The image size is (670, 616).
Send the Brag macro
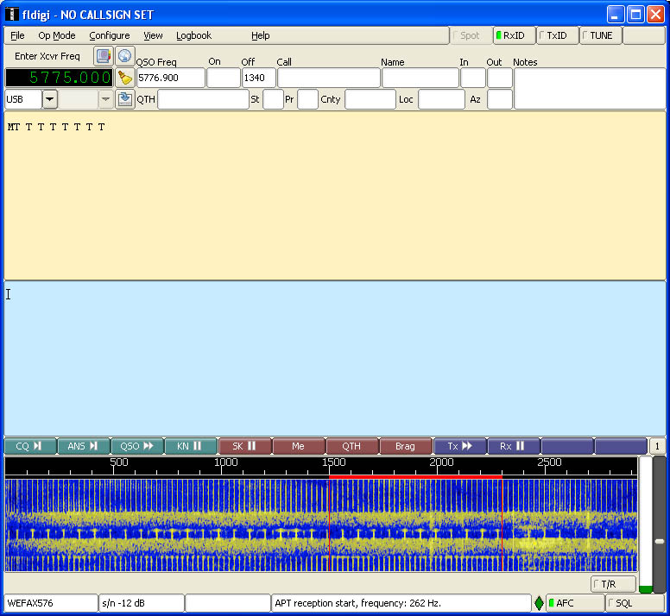coord(406,446)
